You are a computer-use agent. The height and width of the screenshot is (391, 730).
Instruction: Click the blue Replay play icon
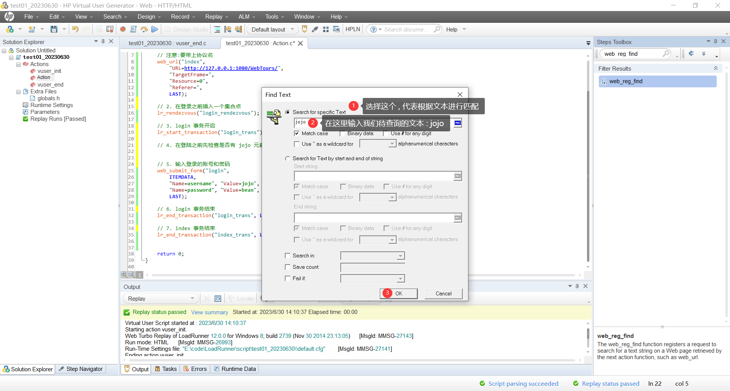[155, 29]
